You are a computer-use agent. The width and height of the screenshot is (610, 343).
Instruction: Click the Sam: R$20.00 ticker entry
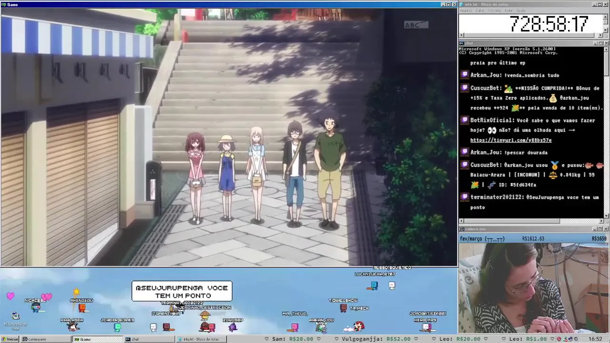292,339
